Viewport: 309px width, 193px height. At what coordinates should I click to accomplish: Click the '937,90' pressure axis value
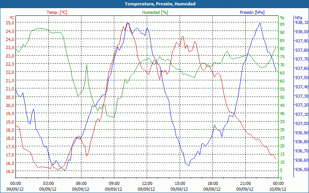click(x=302, y=41)
